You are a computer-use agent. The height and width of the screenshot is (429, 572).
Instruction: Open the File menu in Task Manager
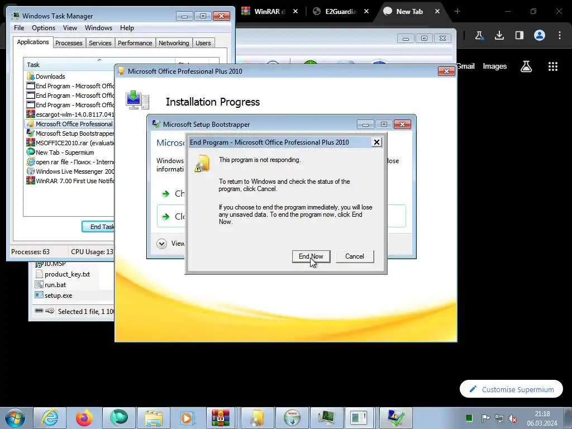(x=19, y=28)
